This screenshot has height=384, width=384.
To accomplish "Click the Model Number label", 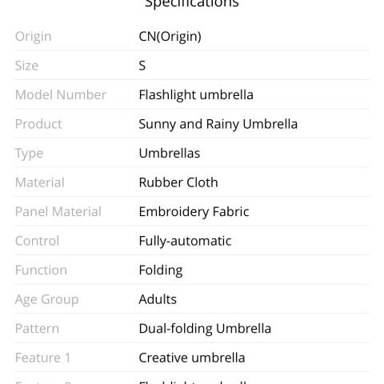I will tap(61, 94).
